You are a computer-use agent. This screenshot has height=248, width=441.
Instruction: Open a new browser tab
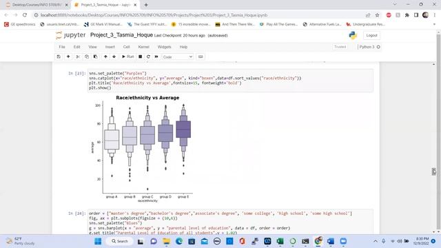[146, 5]
